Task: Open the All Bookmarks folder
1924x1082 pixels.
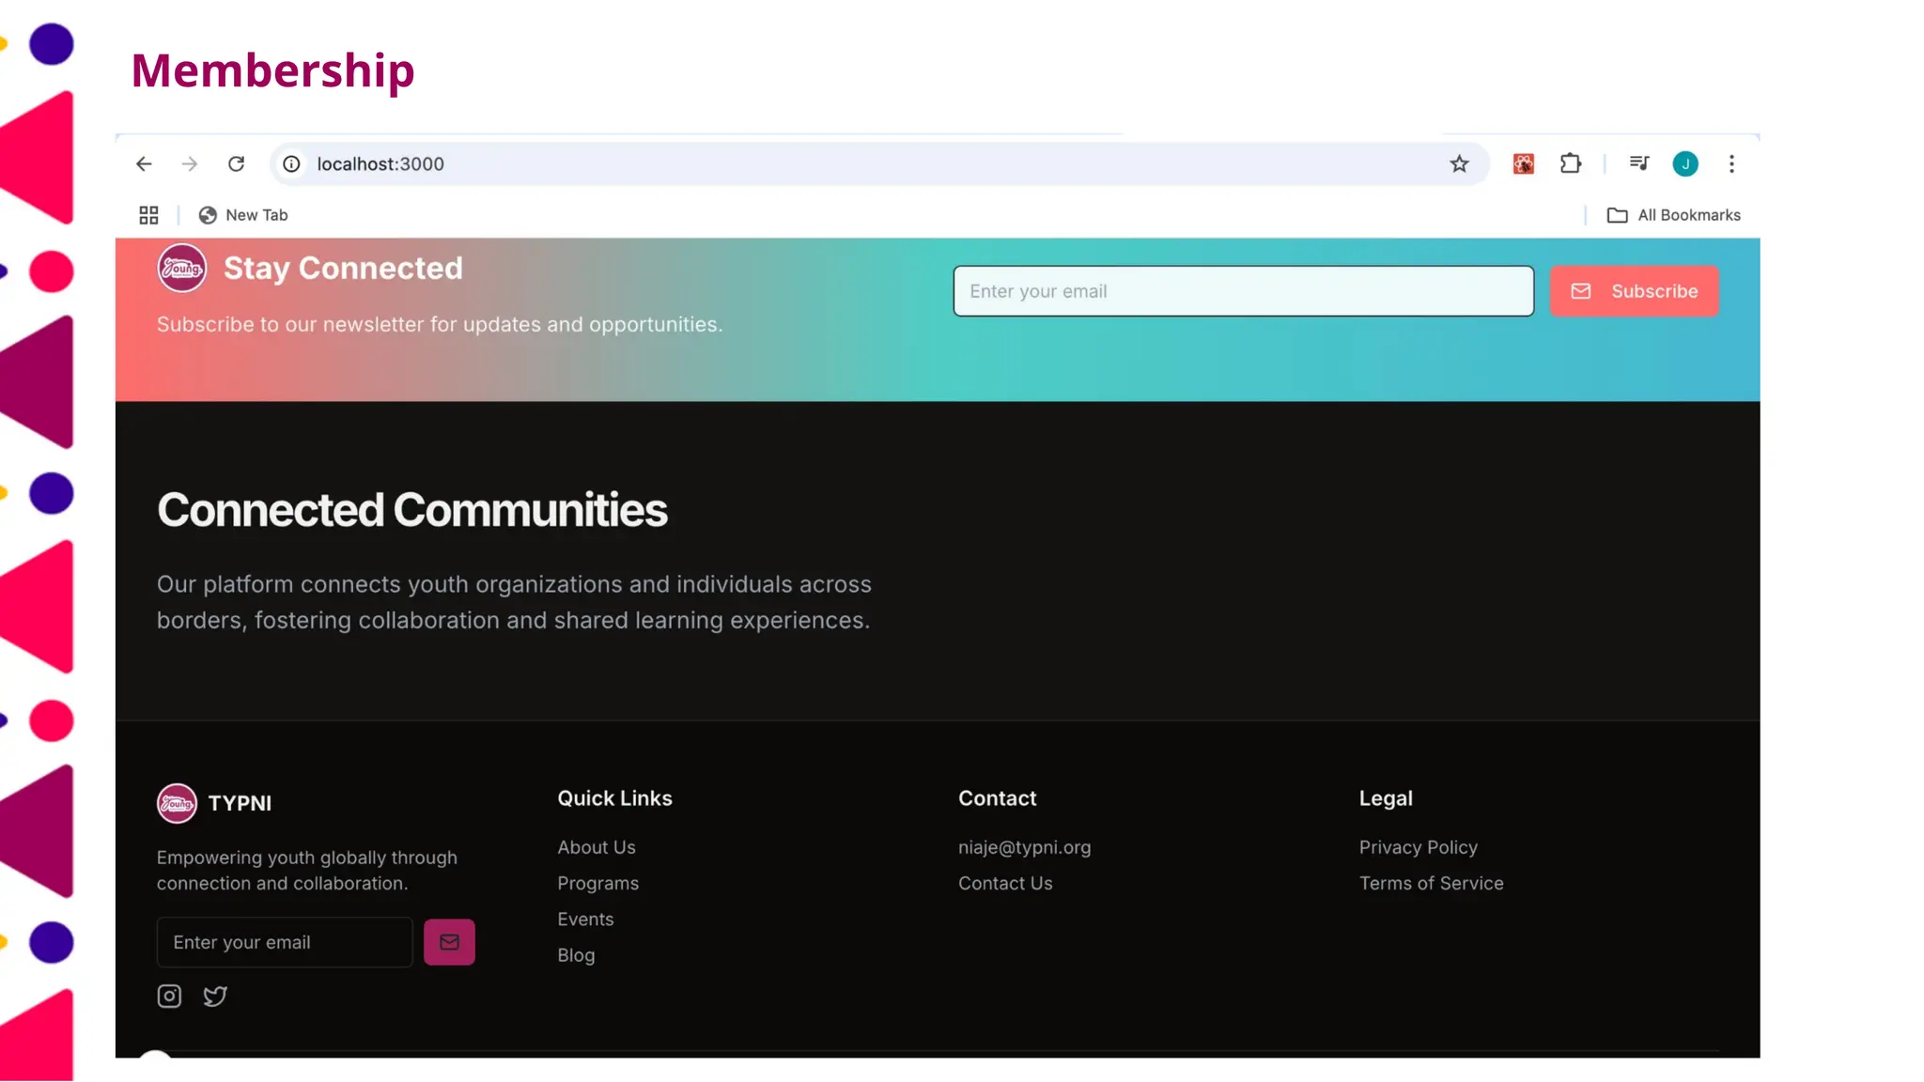Action: (1674, 215)
